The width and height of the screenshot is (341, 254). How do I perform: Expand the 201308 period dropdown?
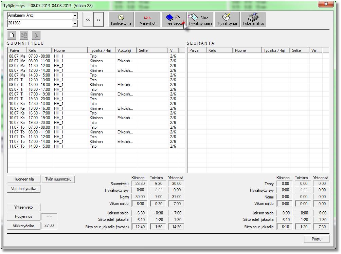tap(75, 23)
